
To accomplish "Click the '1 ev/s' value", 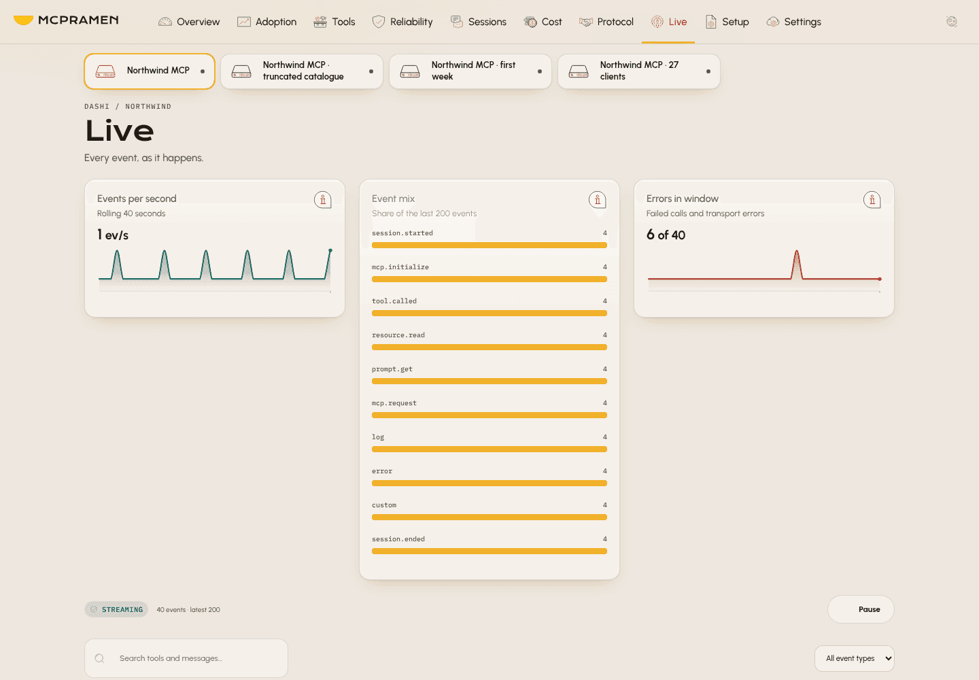I will [x=113, y=235].
